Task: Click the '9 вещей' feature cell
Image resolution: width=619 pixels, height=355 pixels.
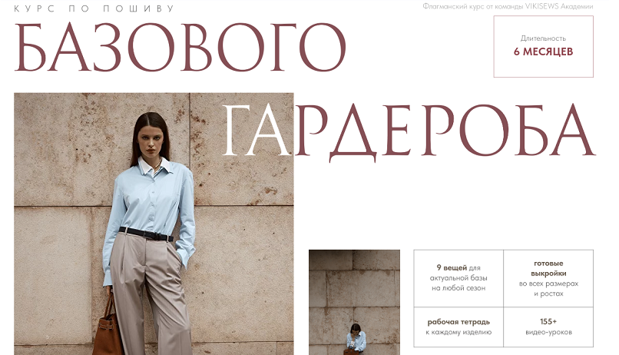Action: (x=458, y=278)
